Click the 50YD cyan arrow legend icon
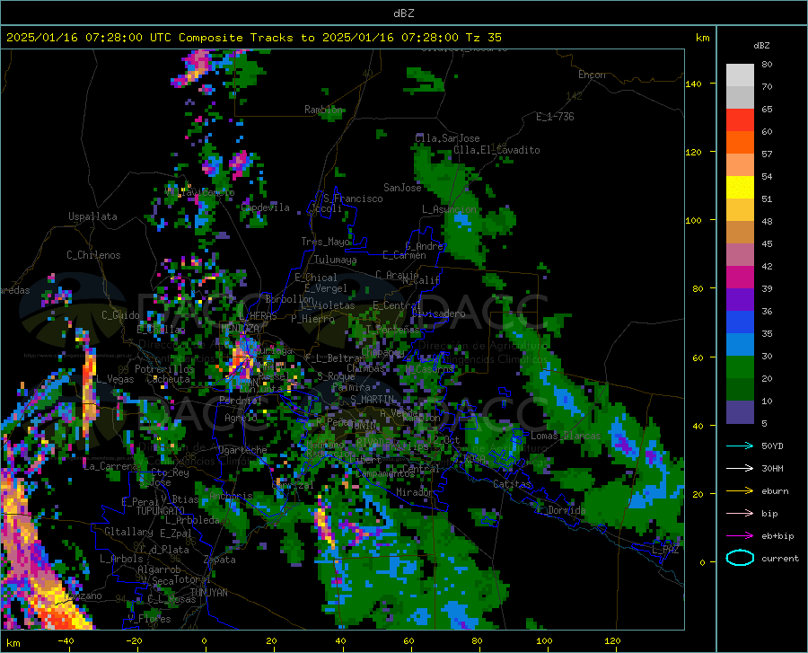The image size is (808, 653). [x=740, y=446]
